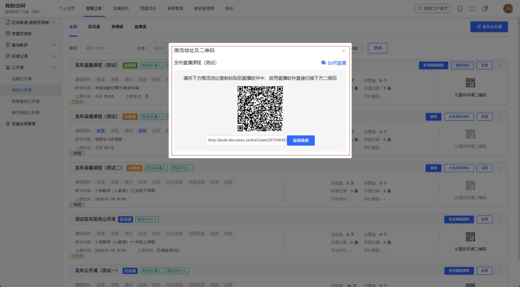Click 设置 on 发布录播课程（测试） row
The height and width of the screenshot is (287, 520).
click(484, 117)
